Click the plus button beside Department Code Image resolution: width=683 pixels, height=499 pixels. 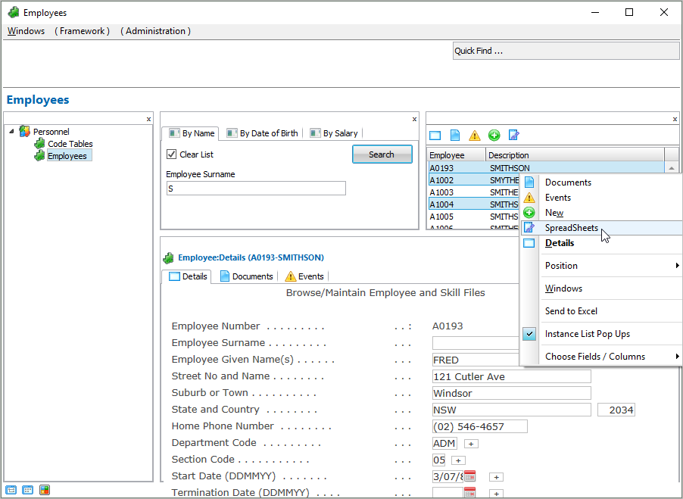(x=470, y=444)
